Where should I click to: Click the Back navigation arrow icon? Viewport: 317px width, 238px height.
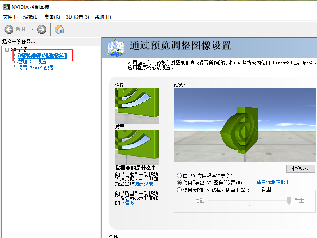pyautogui.click(x=9, y=29)
